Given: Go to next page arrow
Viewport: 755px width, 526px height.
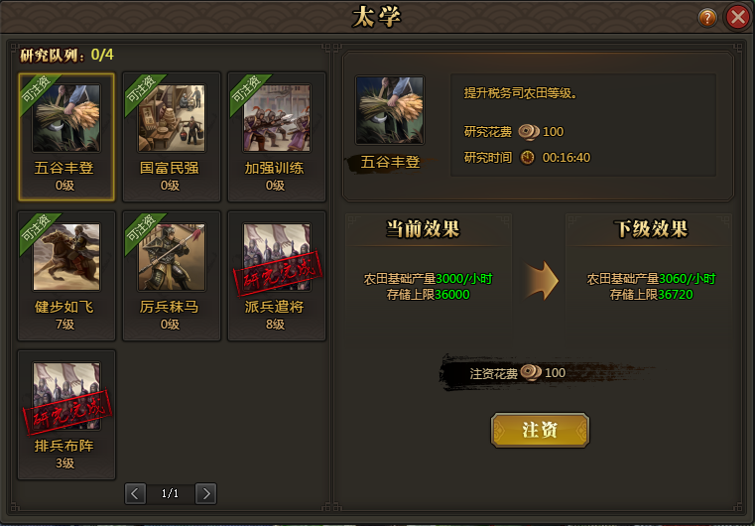Looking at the screenshot, I should (206, 493).
